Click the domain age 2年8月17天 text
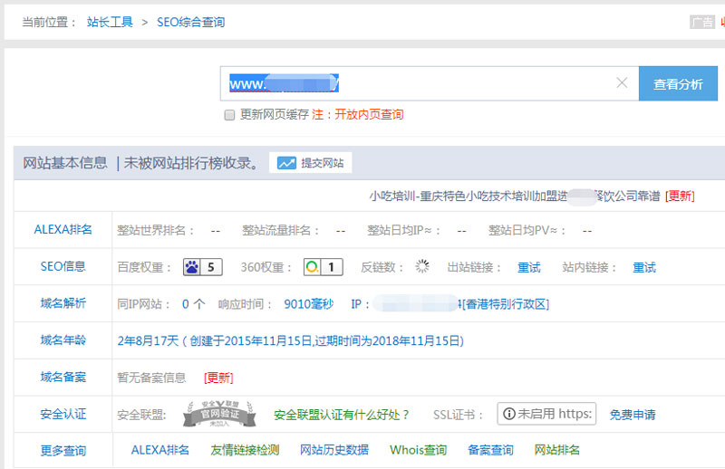725x469 pixels. [x=148, y=341]
